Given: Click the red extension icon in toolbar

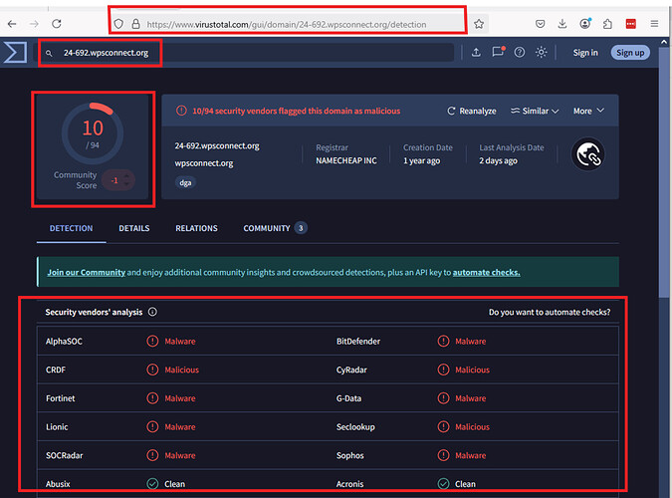Looking at the screenshot, I should click(x=631, y=24).
